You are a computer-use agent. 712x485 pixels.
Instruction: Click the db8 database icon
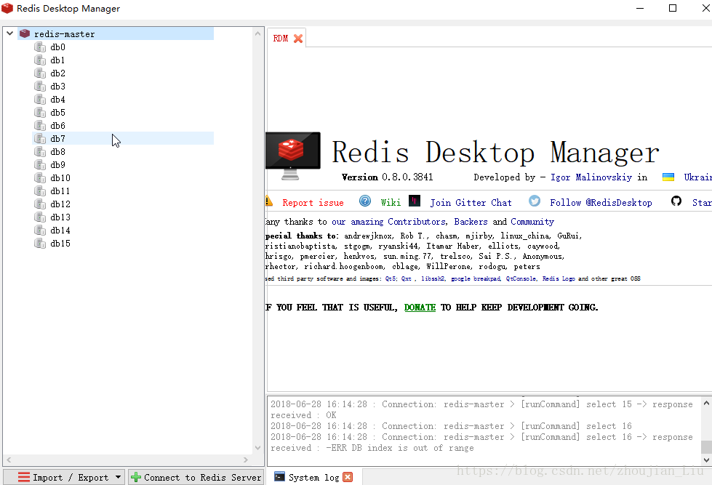[x=40, y=152]
